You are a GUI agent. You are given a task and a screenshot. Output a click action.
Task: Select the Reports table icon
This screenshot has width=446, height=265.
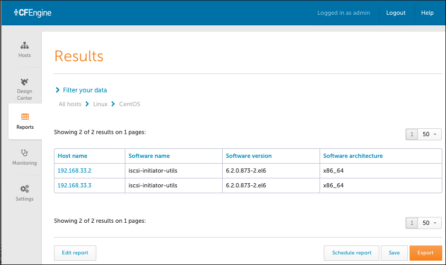[x=25, y=117]
